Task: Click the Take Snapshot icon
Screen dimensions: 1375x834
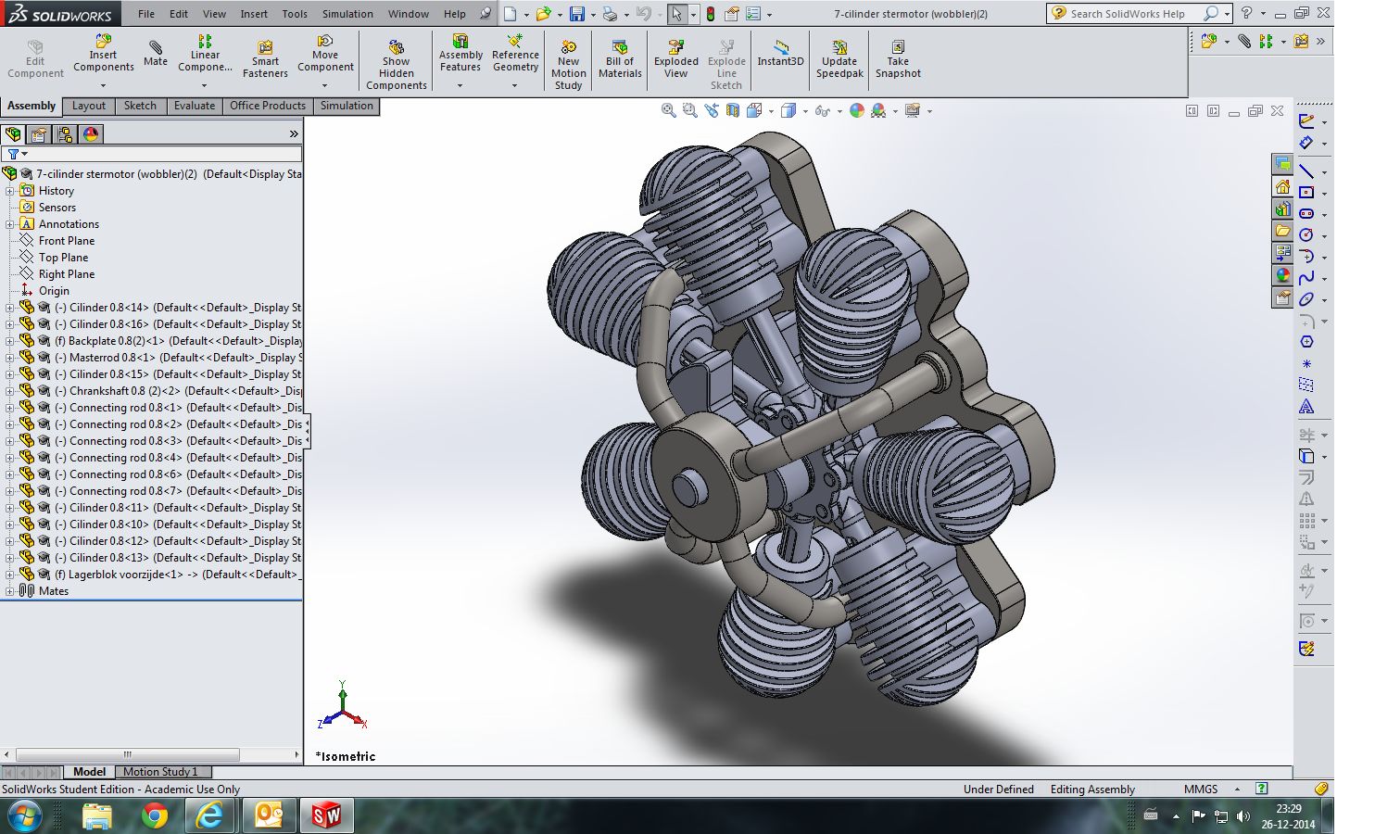Action: pyautogui.click(x=898, y=47)
